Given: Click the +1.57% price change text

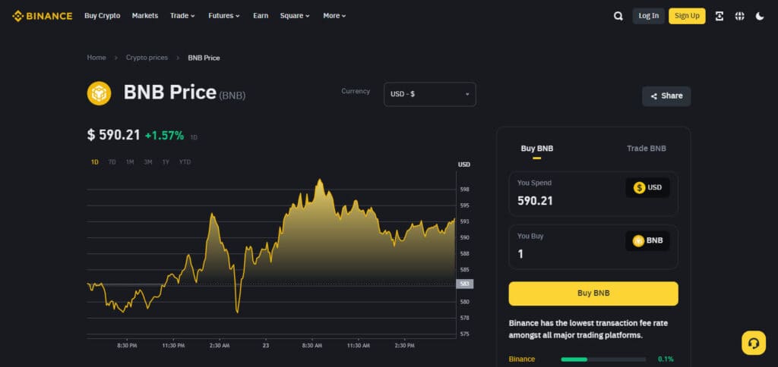Looking at the screenshot, I should point(164,135).
